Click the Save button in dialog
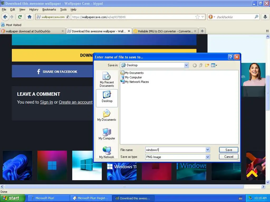This screenshot has width=270, height=202. [229, 150]
